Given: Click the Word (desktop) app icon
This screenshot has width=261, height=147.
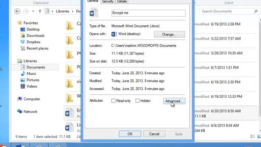Looking at the screenshot, I should click(114, 34).
